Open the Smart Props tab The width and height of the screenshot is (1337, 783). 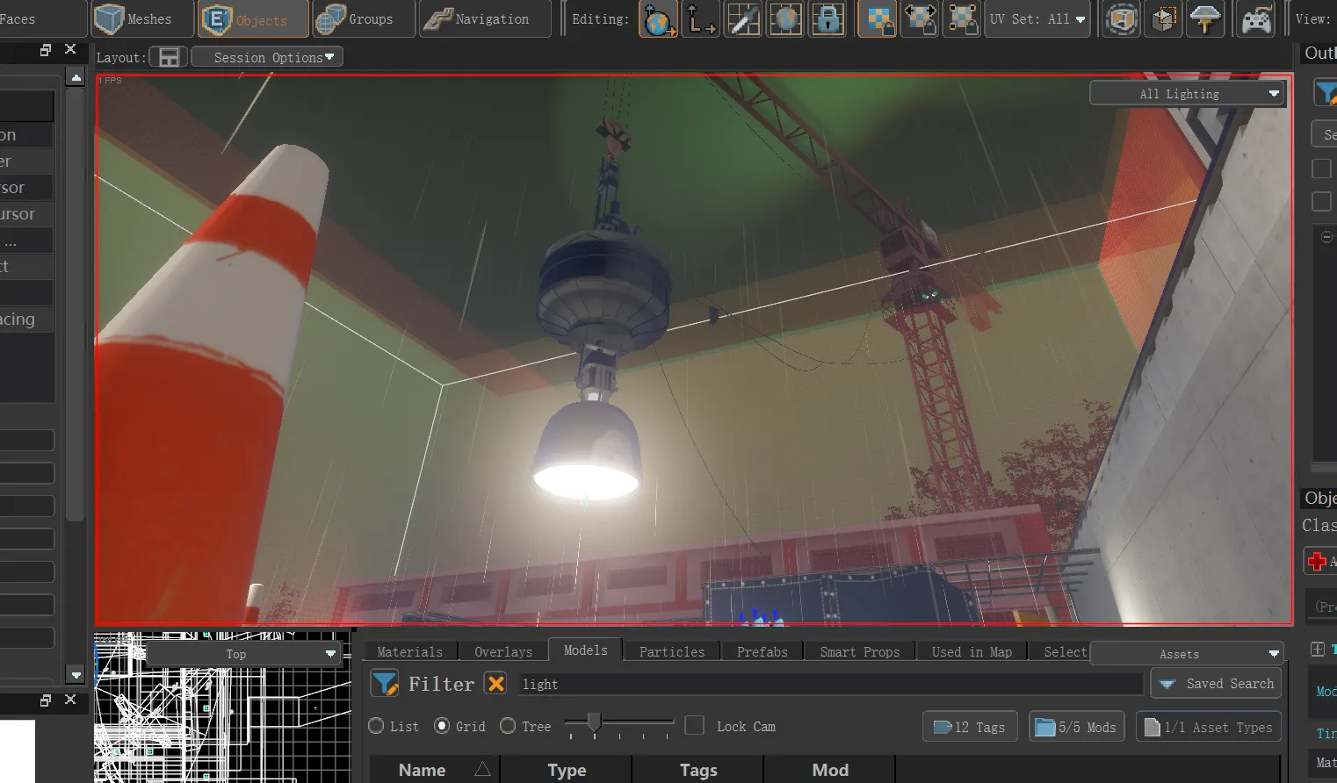(x=860, y=651)
